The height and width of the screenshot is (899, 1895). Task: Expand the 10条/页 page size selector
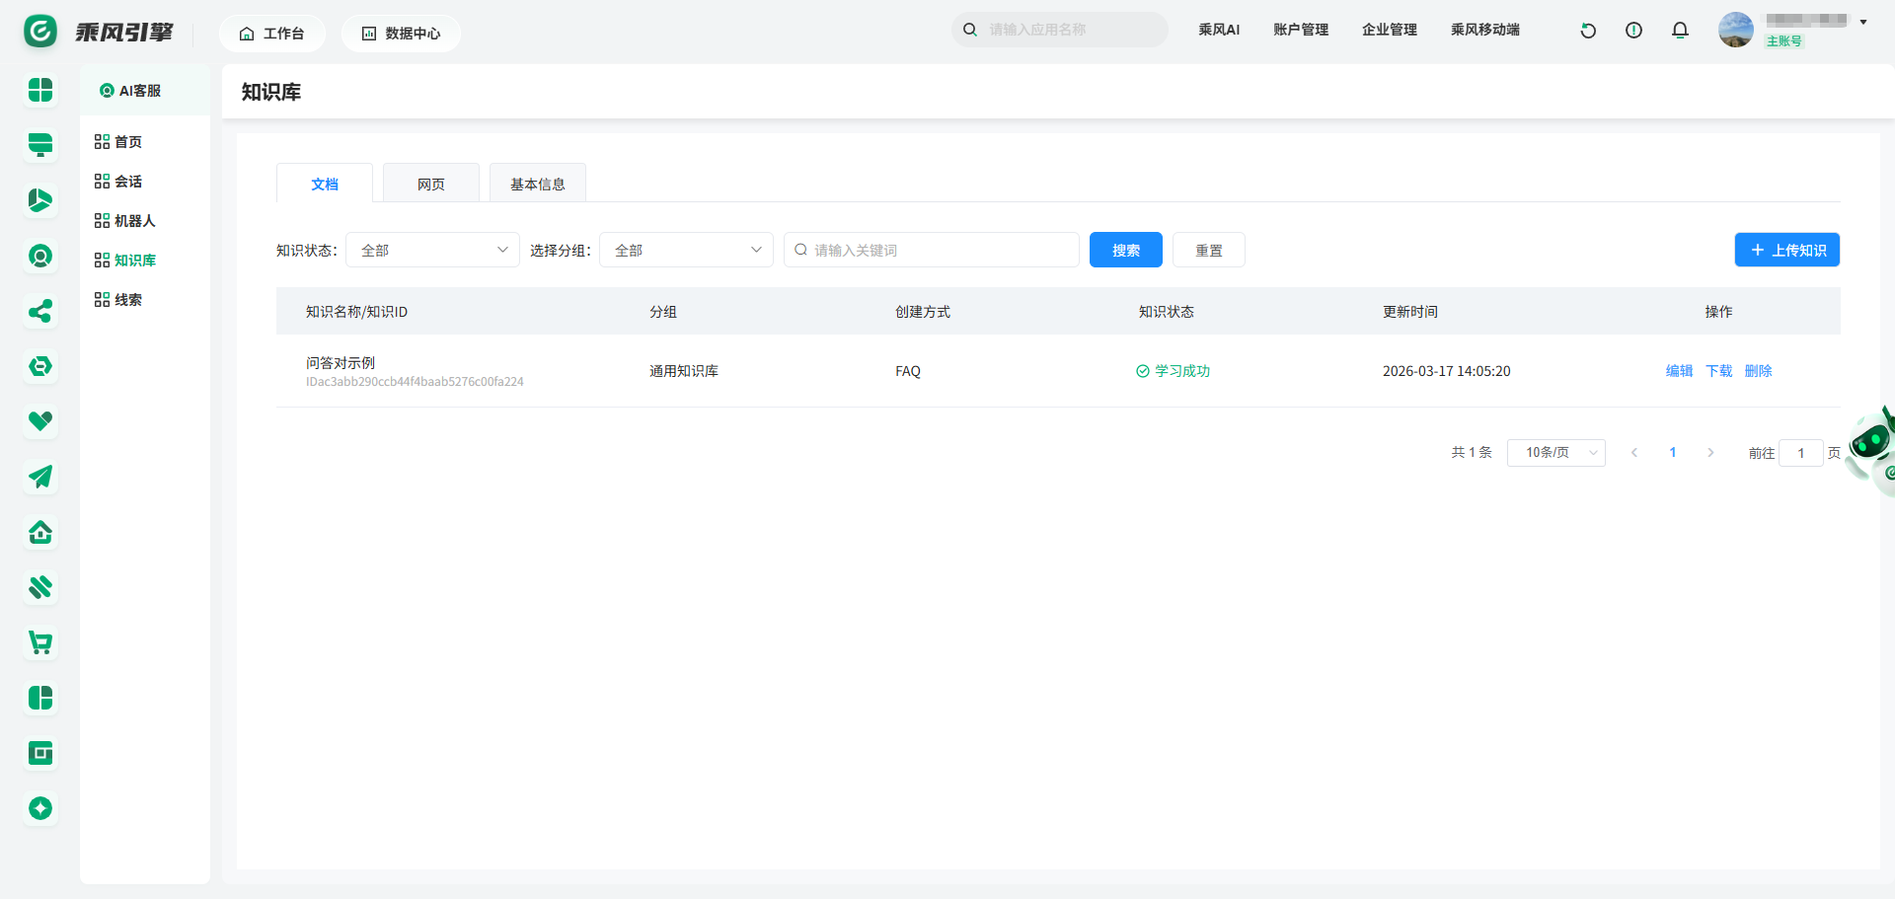tap(1555, 453)
